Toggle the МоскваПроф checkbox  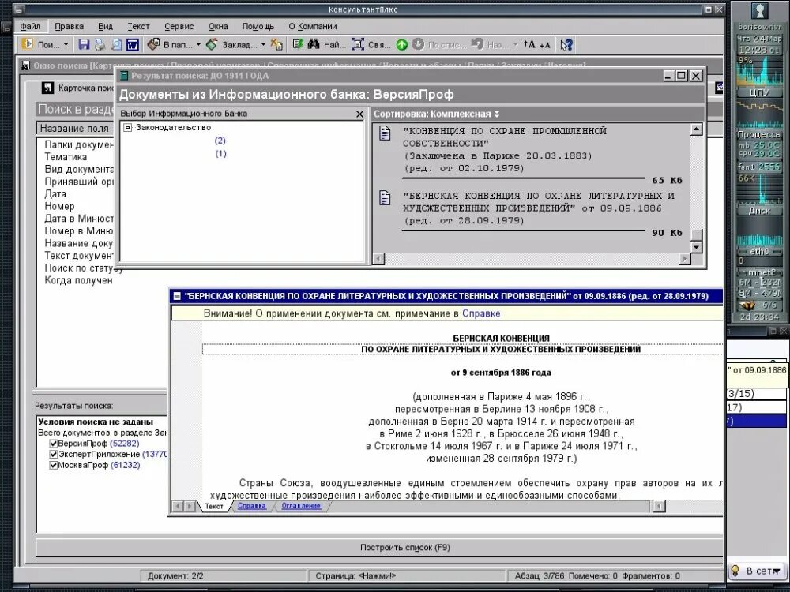(x=54, y=465)
